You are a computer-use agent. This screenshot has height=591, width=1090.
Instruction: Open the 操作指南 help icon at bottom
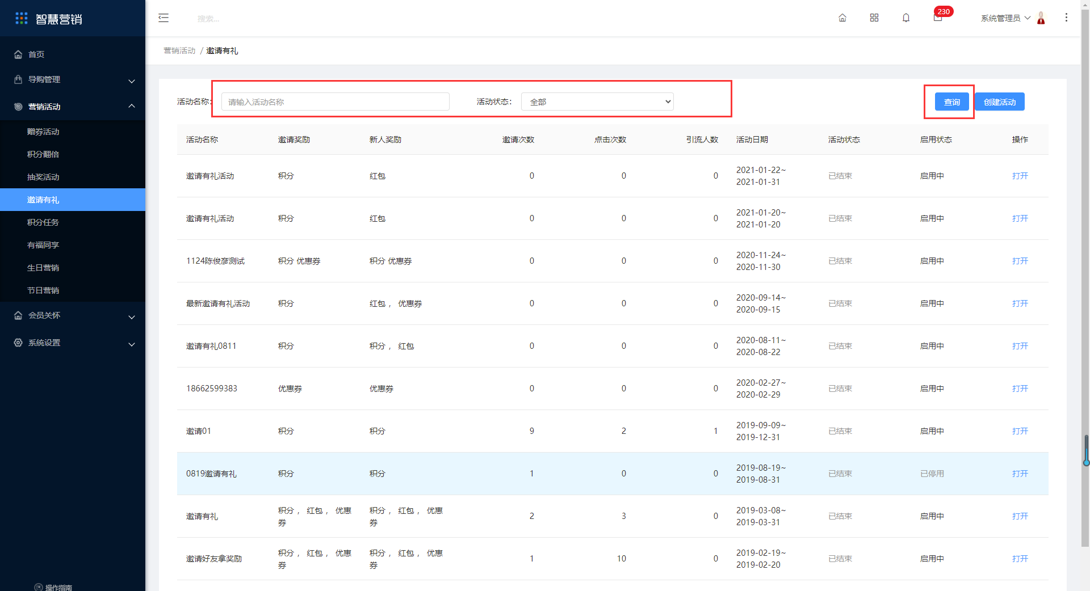pyautogui.click(x=39, y=587)
